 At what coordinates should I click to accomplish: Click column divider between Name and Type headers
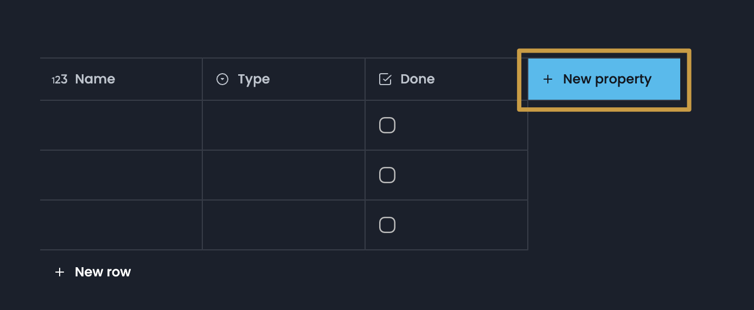click(202, 80)
